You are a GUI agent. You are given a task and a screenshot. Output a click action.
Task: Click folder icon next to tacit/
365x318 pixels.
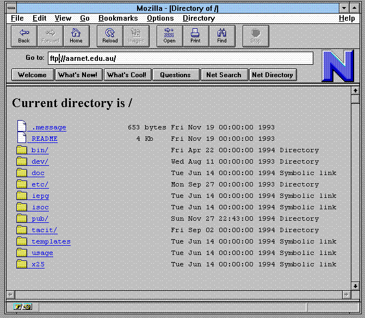22,229
